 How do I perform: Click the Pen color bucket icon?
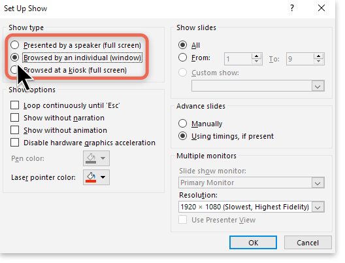[x=91, y=158]
